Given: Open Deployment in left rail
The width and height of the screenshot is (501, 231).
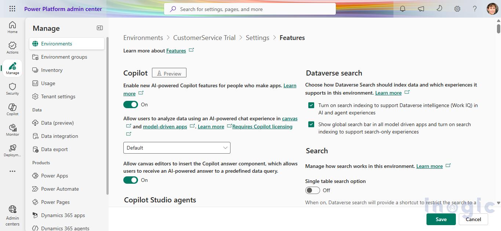Looking at the screenshot, I should point(12,150).
